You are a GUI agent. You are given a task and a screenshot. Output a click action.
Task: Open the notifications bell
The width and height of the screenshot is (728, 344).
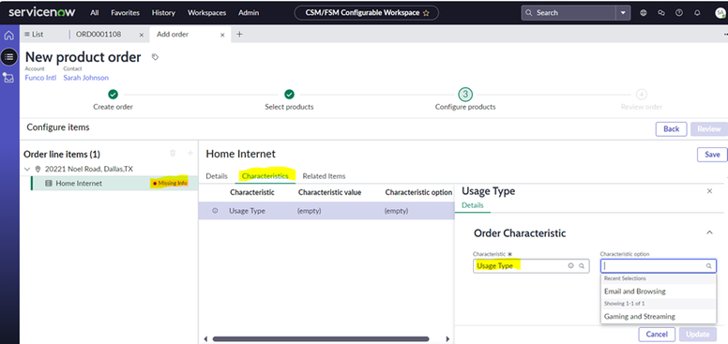(697, 13)
